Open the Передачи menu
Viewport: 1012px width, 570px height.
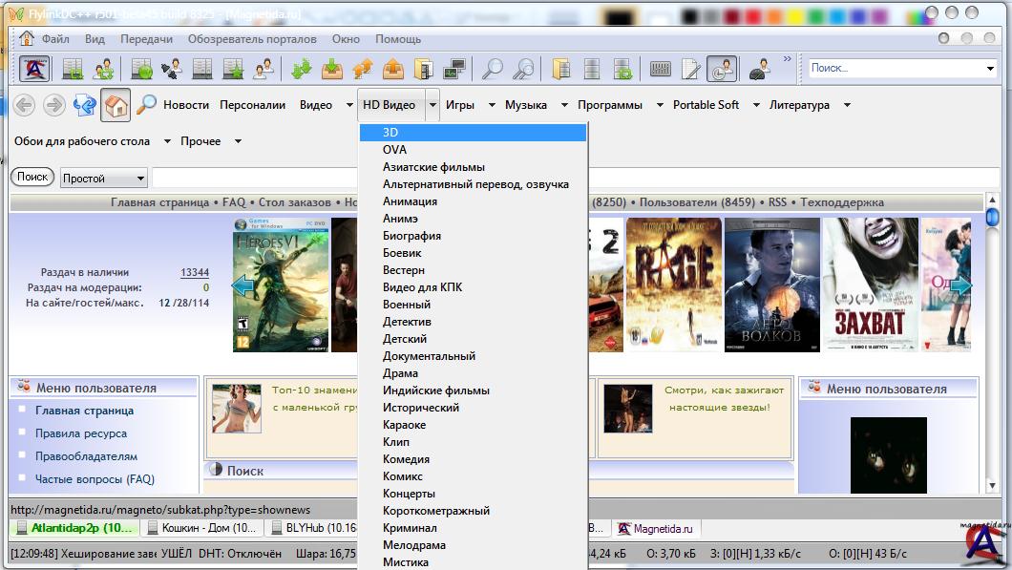click(146, 39)
